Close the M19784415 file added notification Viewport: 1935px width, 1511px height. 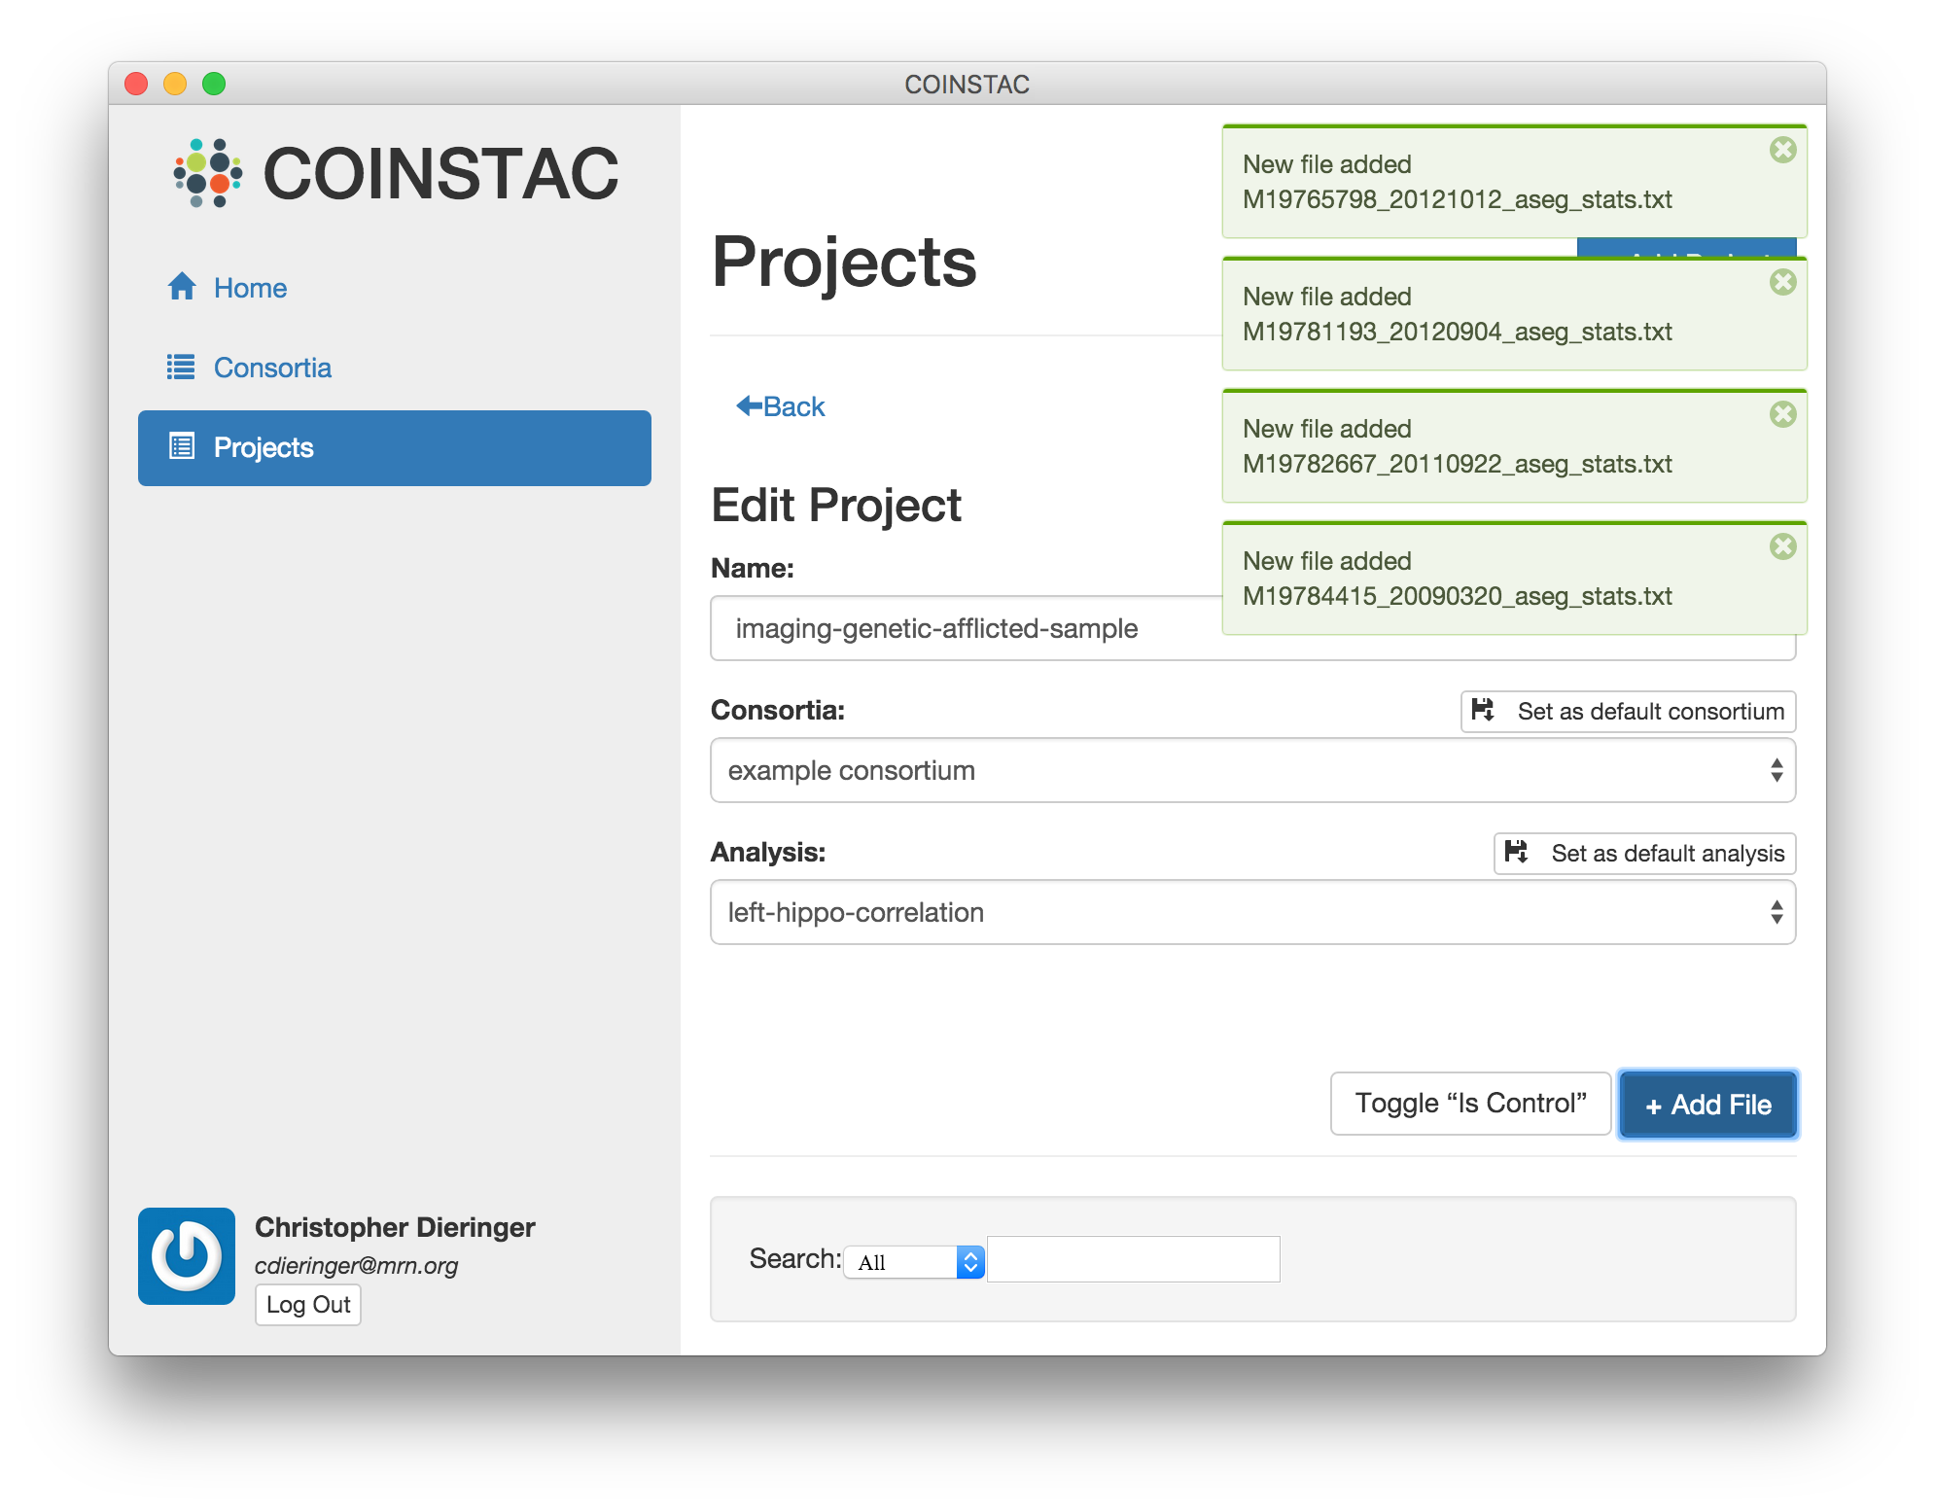[x=1782, y=546]
